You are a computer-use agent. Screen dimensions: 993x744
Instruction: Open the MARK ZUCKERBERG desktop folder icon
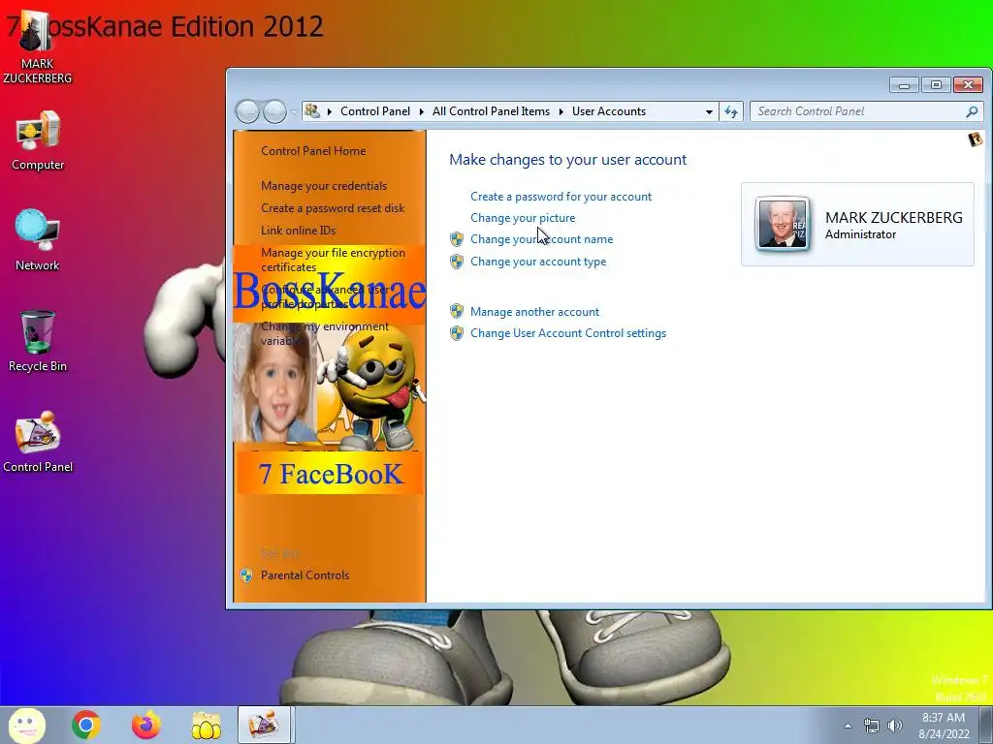(x=36, y=47)
